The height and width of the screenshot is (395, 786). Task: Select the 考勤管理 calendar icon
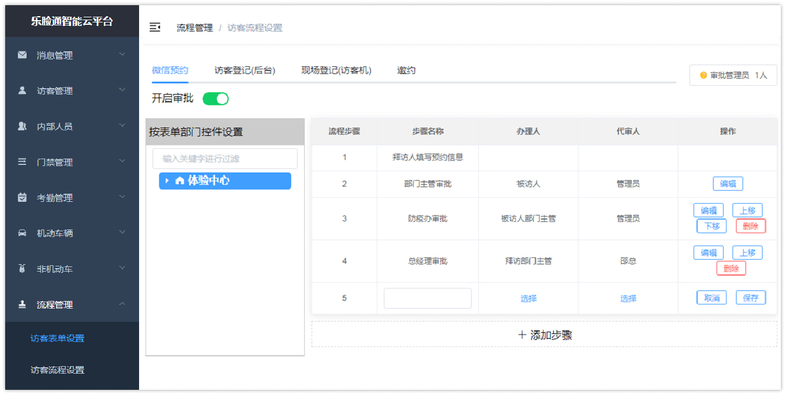tap(22, 197)
